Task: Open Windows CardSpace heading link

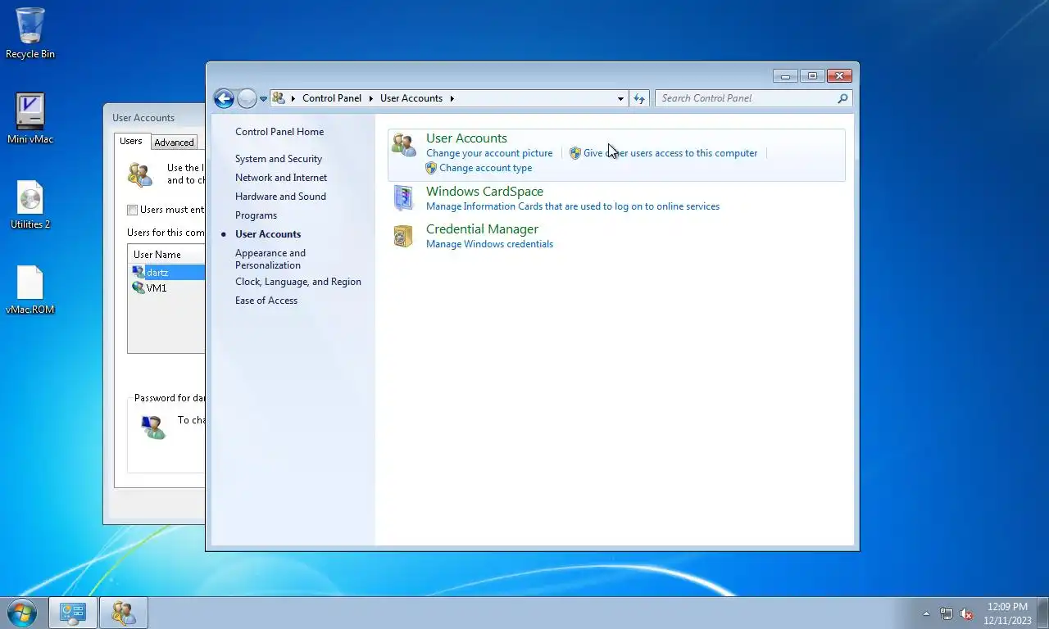Action: click(x=484, y=192)
